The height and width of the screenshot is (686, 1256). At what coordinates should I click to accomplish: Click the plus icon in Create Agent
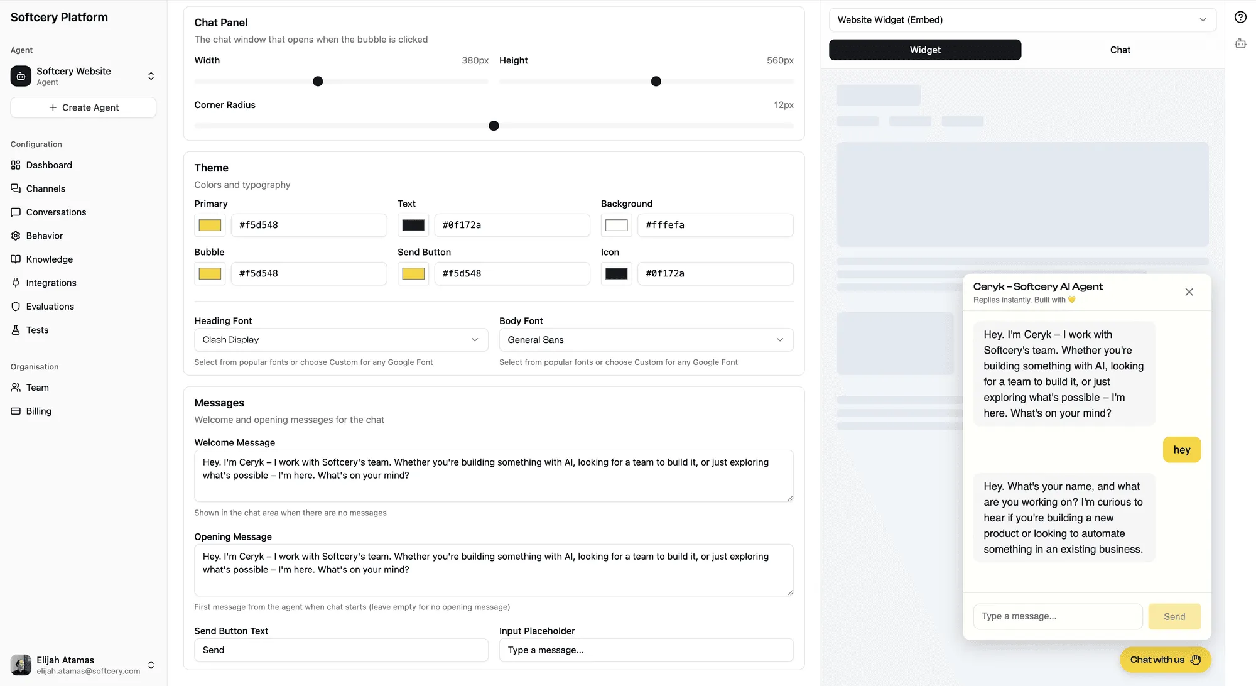53,107
